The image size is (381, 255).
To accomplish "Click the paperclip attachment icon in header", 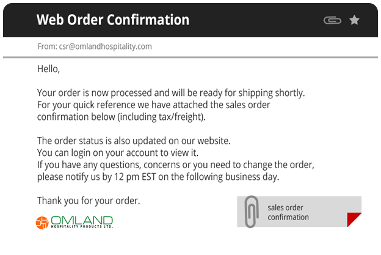I will tap(332, 20).
